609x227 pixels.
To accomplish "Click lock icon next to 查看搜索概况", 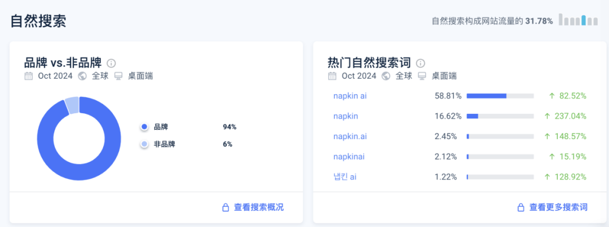I will click(226, 207).
